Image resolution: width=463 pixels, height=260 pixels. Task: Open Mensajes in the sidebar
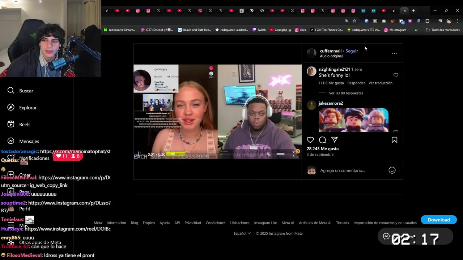24,141
